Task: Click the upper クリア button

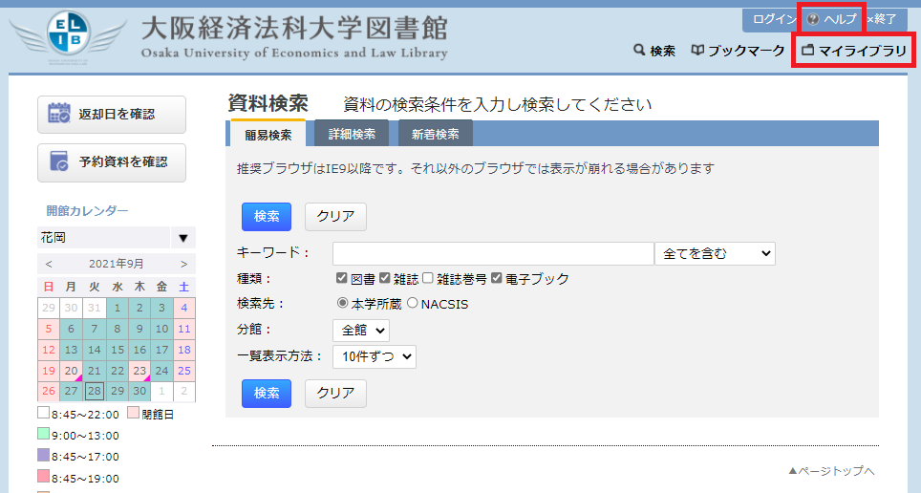Action: coord(335,216)
